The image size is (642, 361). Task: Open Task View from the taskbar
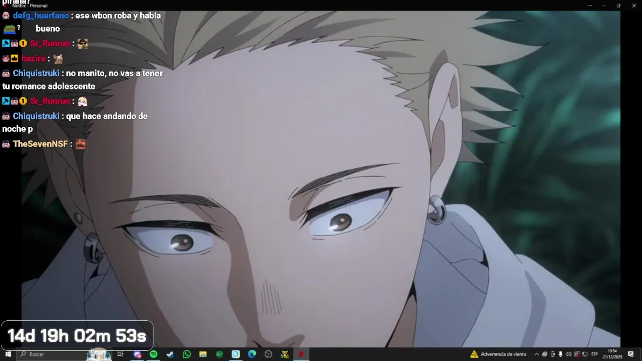point(120,354)
